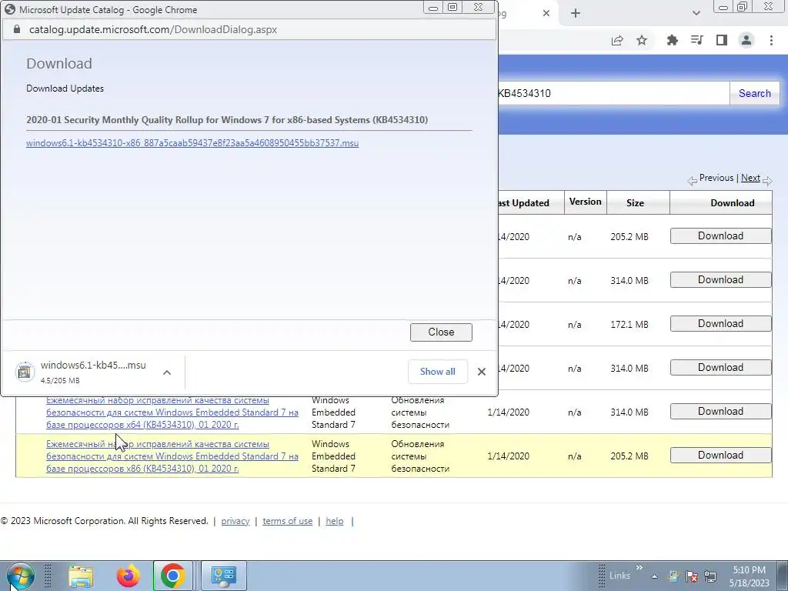This screenshot has width=788, height=591.
Task: Go to the Next results page
Action: click(750, 178)
